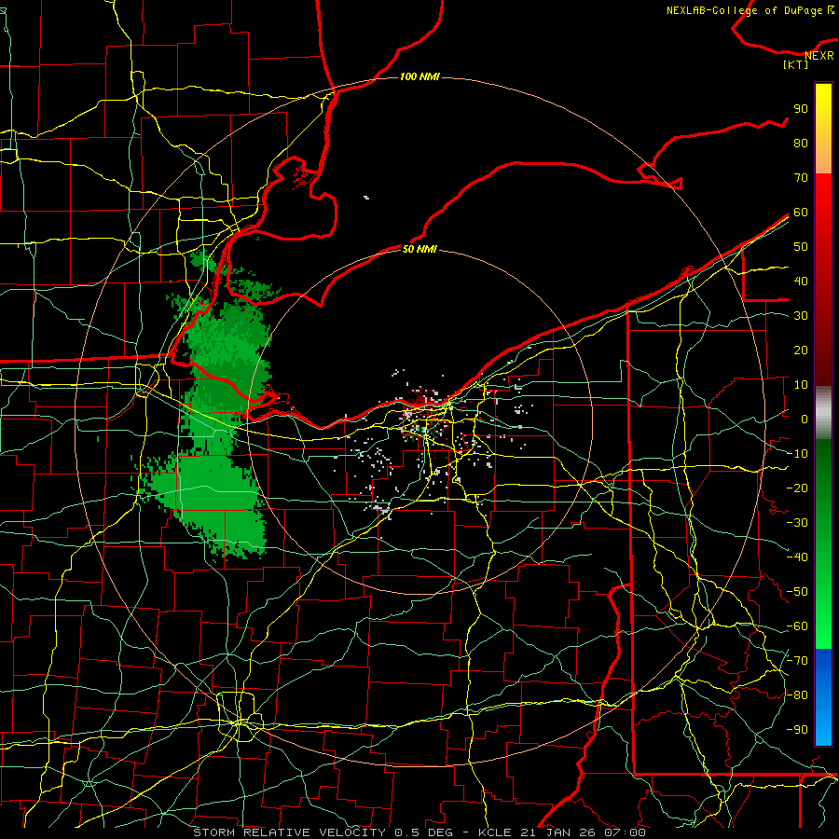839x839 pixels.
Task: Click the -70 value on velocity scale
Action: [797, 661]
